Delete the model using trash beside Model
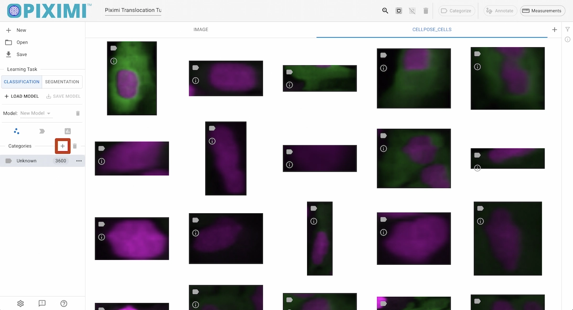Image resolution: width=573 pixels, height=310 pixels. pos(78,114)
